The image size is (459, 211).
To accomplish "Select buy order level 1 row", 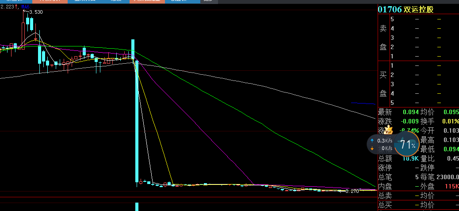I will [416, 66].
